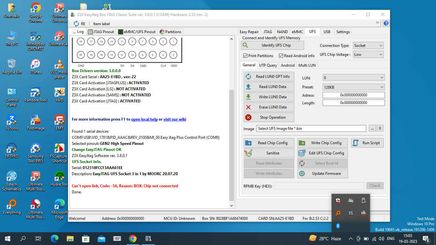Open Everything desktop icon
Viewport: 436px width, 245px height.
pos(11,207)
